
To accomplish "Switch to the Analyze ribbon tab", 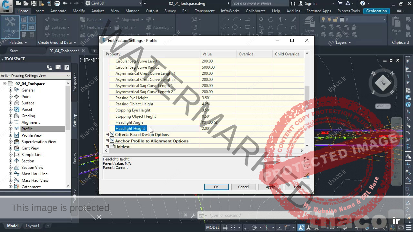I will click(98, 11).
